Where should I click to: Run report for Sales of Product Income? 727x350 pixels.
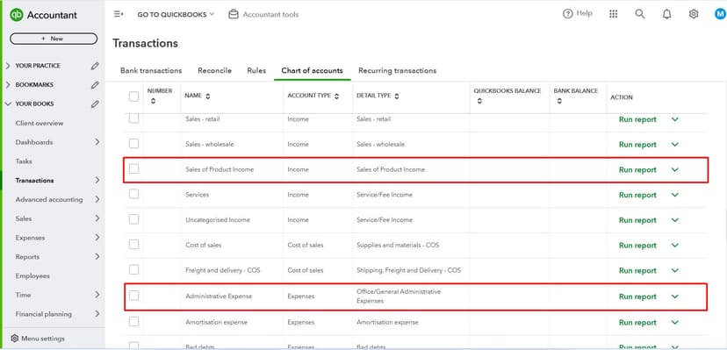(637, 170)
